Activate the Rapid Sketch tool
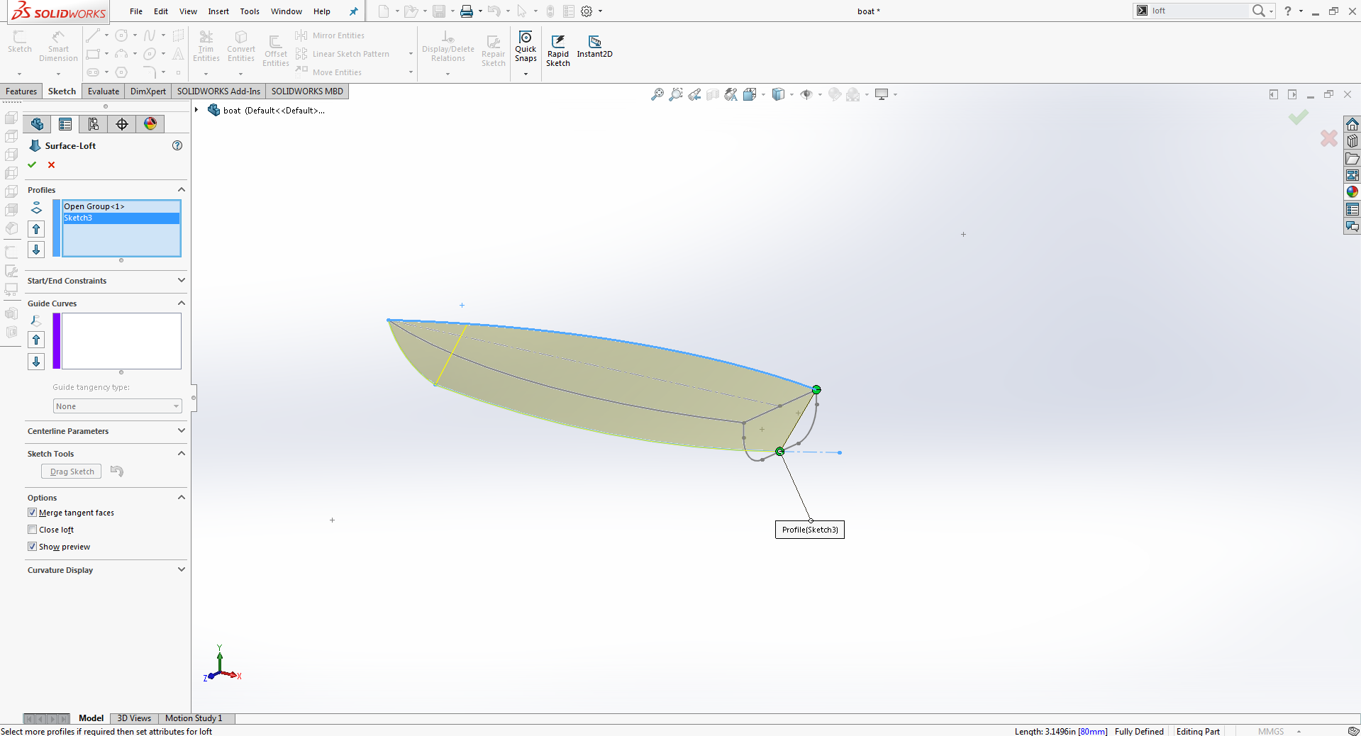Image resolution: width=1361 pixels, height=736 pixels. click(558, 51)
